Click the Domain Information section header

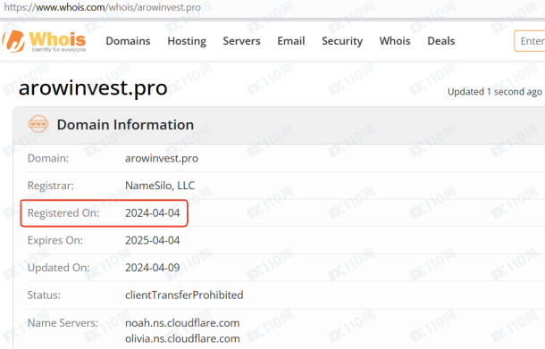coord(125,125)
